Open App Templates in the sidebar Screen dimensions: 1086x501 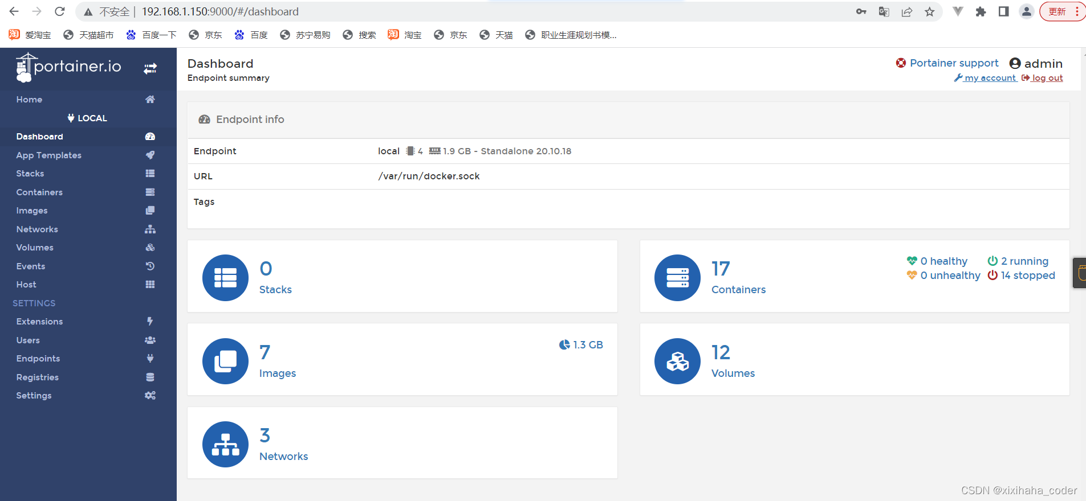click(x=88, y=155)
